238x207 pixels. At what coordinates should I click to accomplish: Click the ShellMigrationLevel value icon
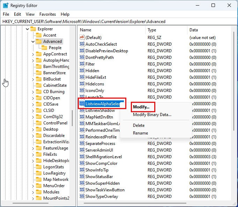tap(82, 157)
